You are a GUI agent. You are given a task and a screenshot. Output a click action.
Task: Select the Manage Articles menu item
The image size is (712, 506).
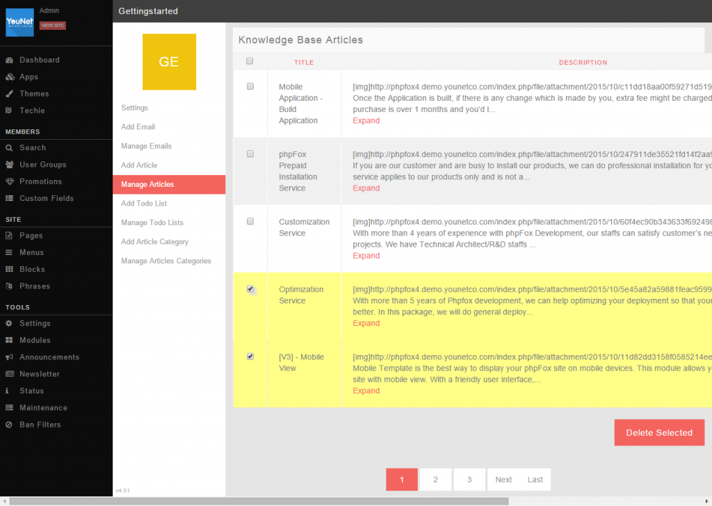169,184
